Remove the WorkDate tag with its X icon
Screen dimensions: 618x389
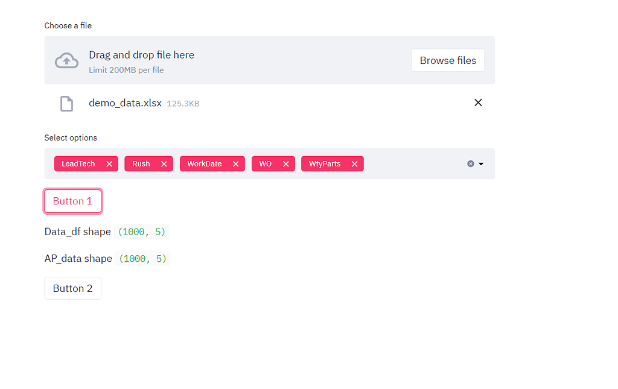pyautogui.click(x=235, y=163)
